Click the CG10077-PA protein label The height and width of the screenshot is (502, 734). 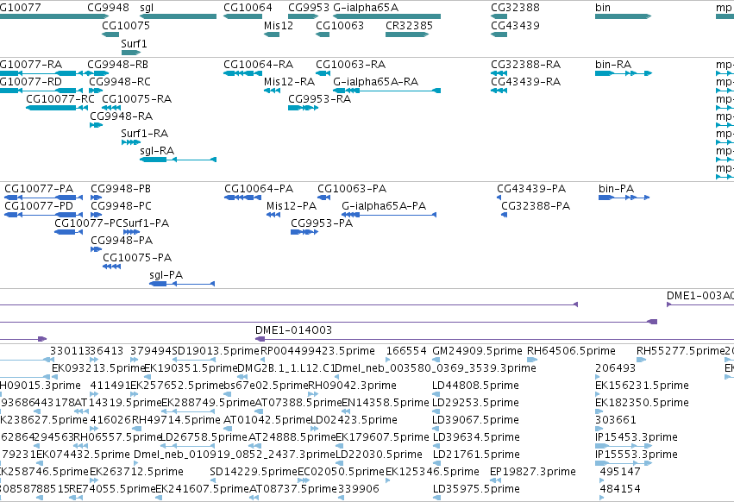click(39, 189)
